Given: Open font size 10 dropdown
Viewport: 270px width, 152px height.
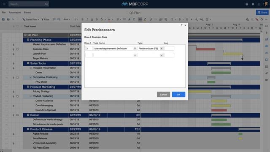Looking at the screenshot, I should point(76,19).
